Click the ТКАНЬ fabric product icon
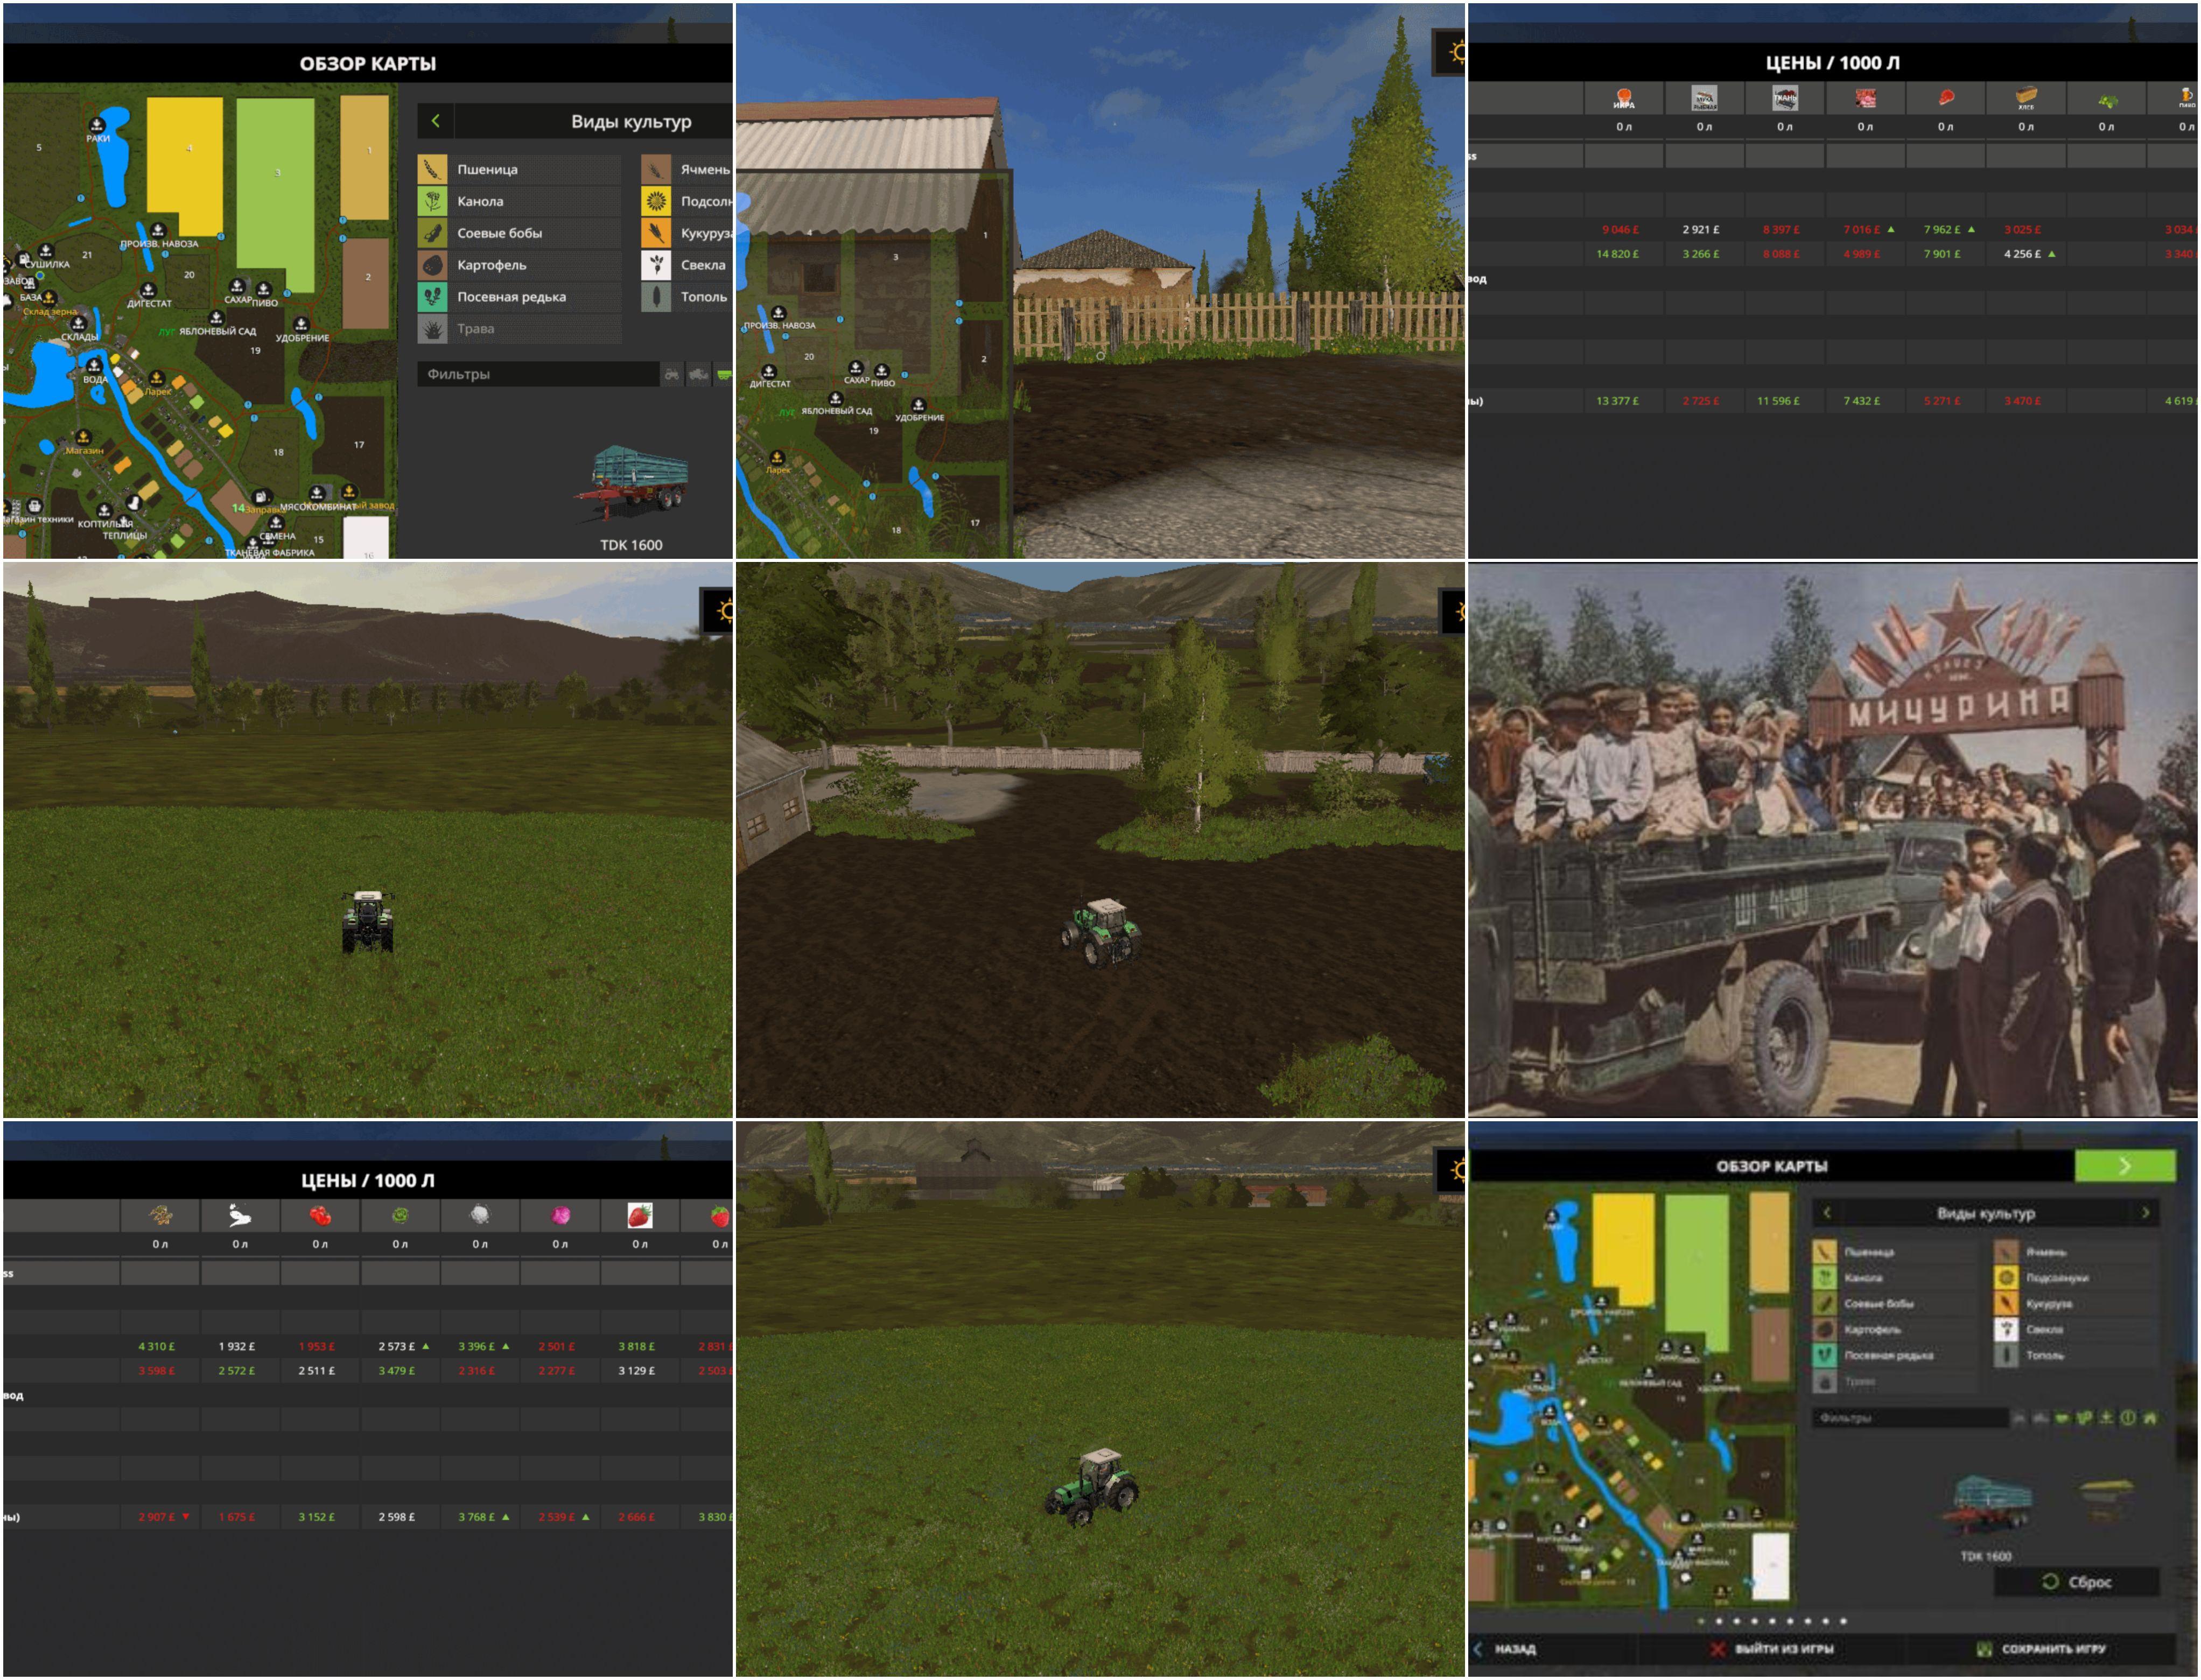The image size is (2201, 1680). coord(1784,98)
